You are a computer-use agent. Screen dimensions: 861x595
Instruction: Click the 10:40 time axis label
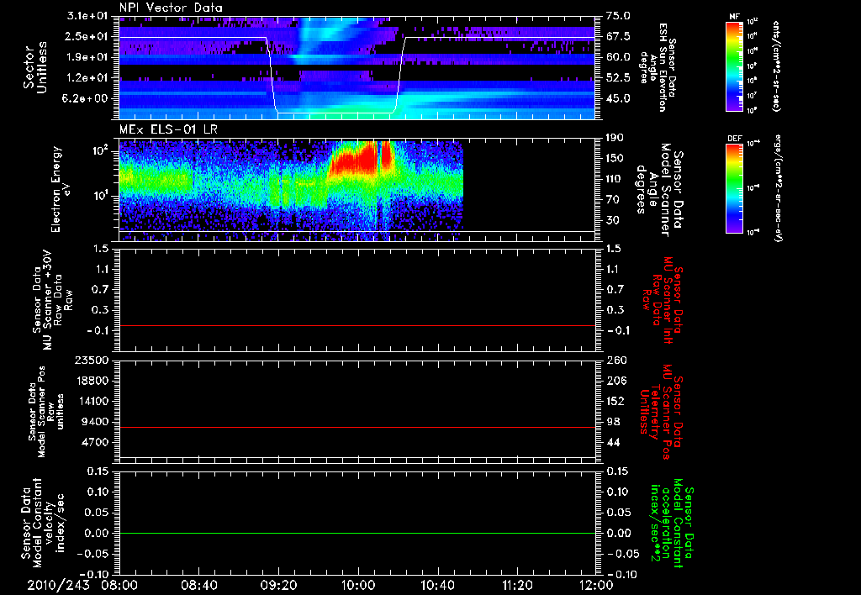[x=437, y=585]
